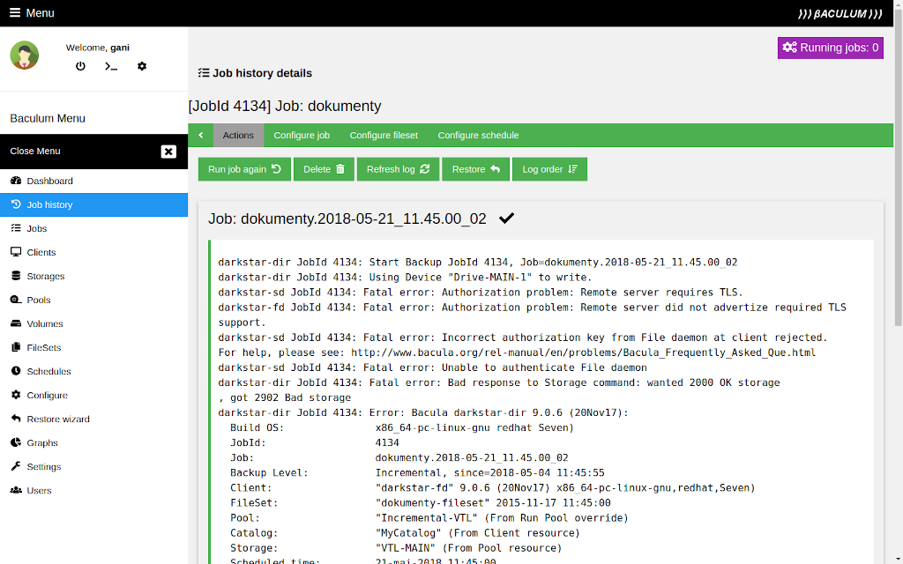Click the Job history clock icon
Viewport: 903px width, 564px height.
coord(16,204)
